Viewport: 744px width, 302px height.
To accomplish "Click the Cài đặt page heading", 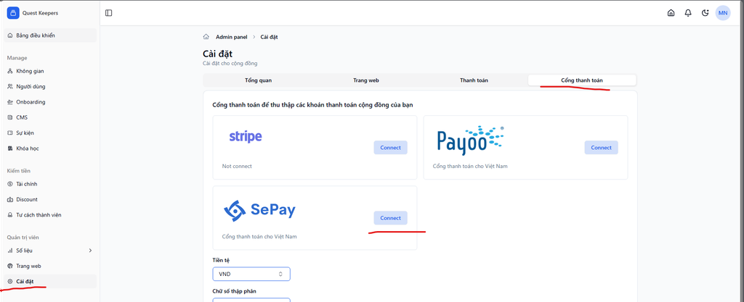I will pos(217,54).
